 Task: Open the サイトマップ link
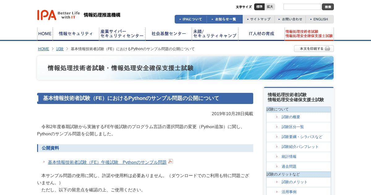(x=259, y=19)
